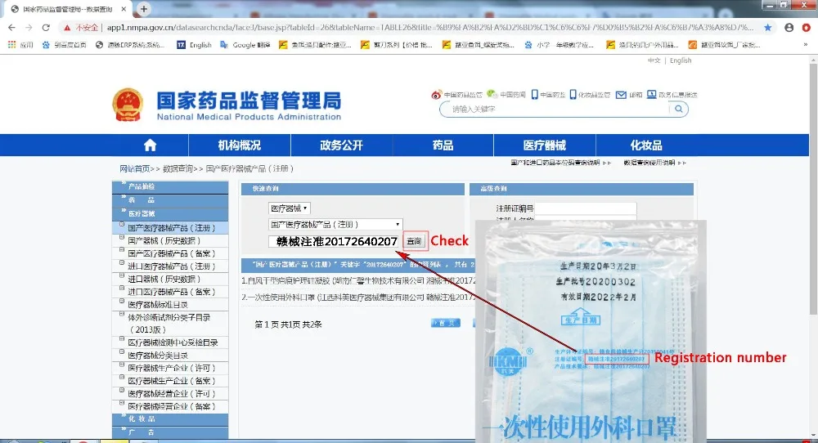Click 网站首页 in the breadcrumb

(x=135, y=169)
